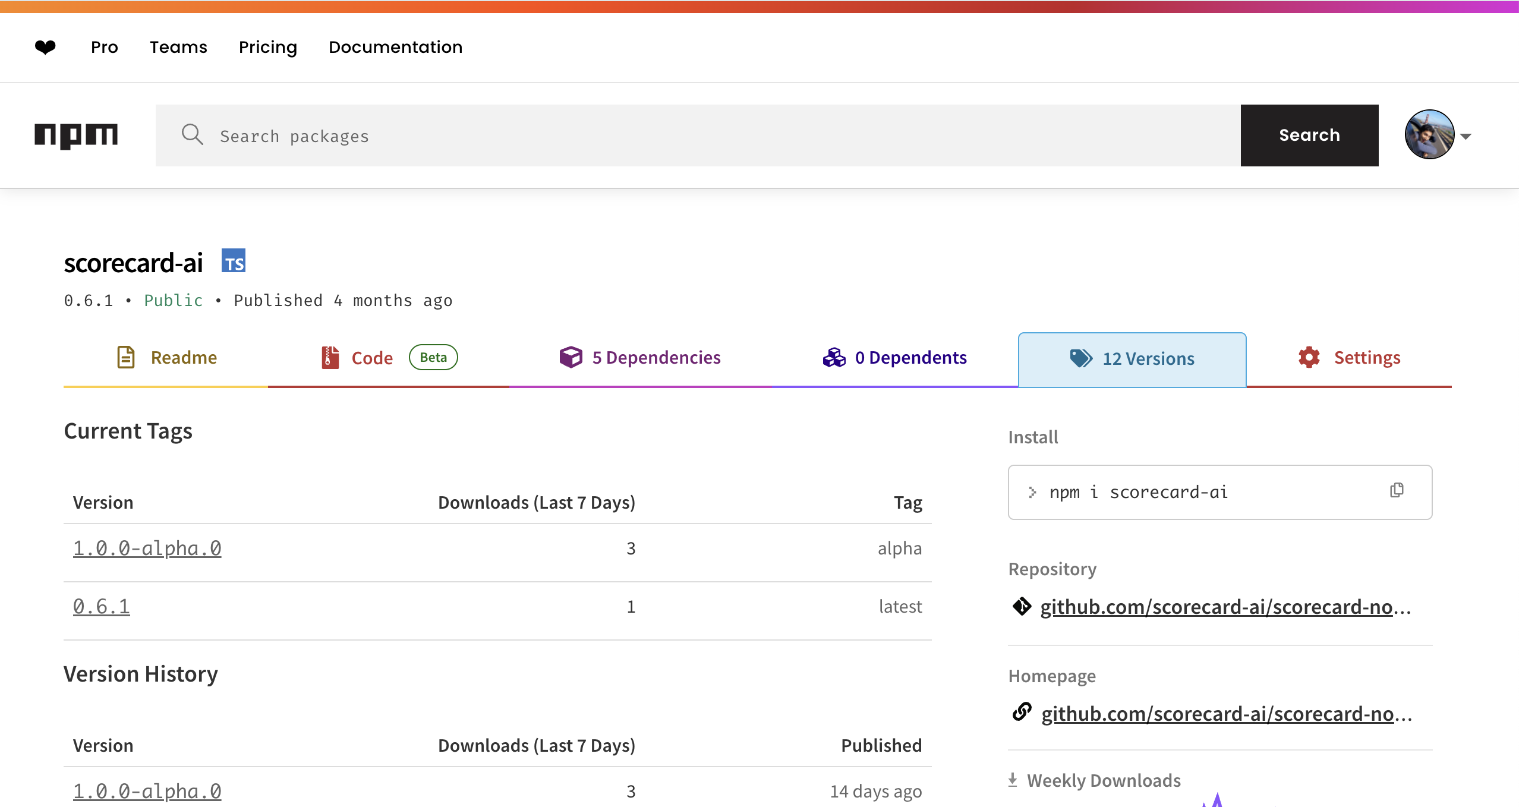Open the Pricing menu item
This screenshot has width=1519, height=807.
[267, 47]
